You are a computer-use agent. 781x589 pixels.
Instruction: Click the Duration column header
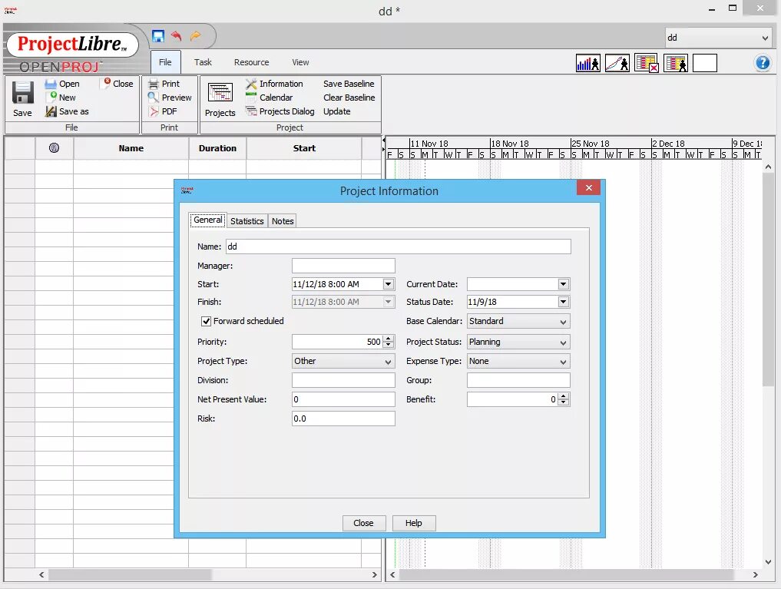coord(217,148)
